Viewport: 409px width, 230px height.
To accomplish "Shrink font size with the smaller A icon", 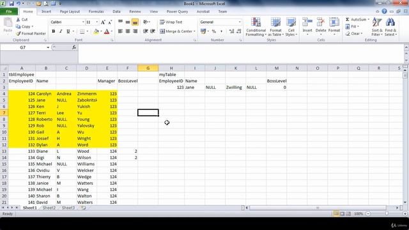I will (110, 22).
